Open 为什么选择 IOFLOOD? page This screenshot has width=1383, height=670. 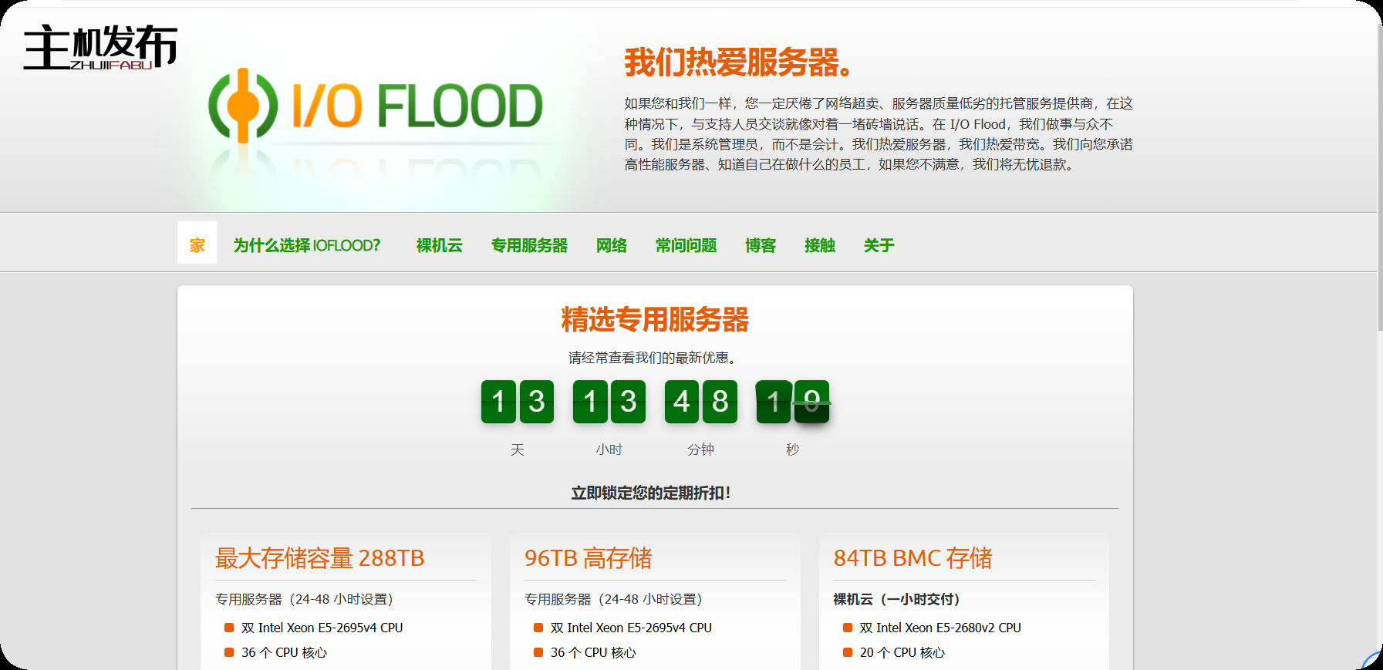306,245
